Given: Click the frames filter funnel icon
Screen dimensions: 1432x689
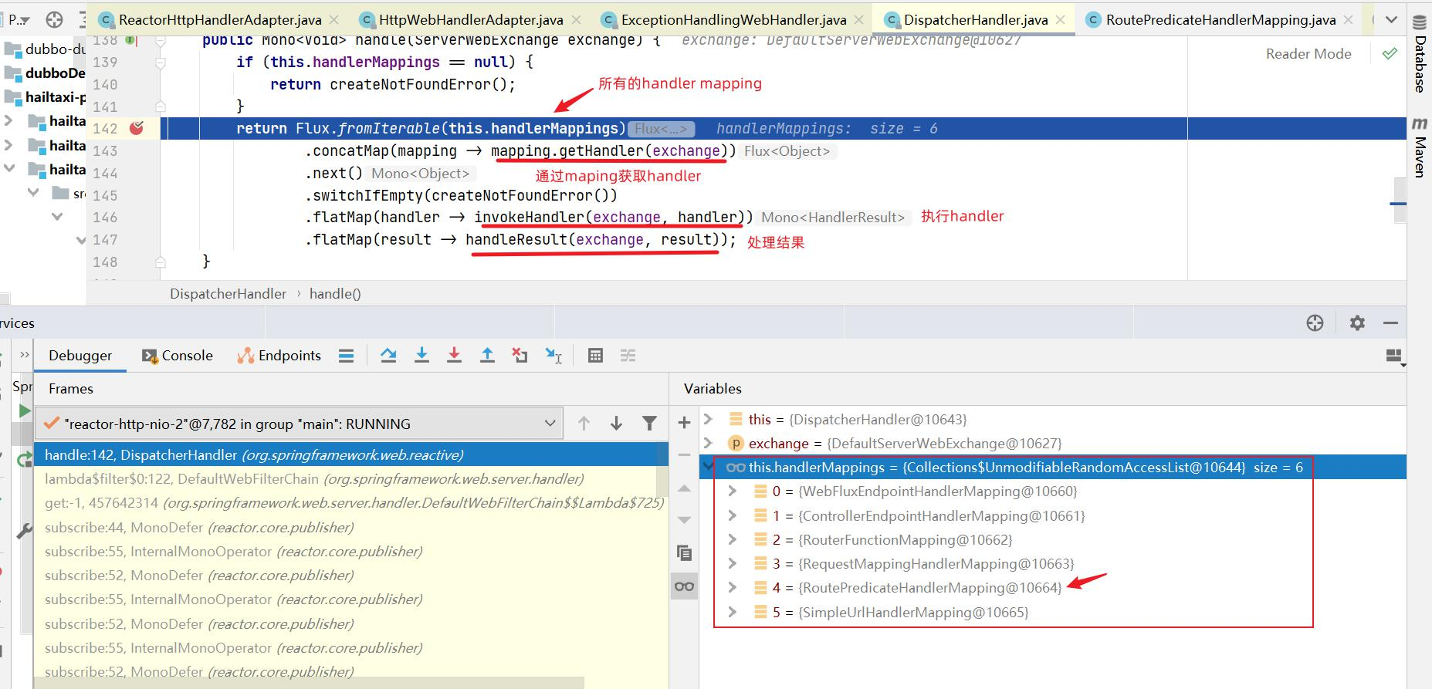Looking at the screenshot, I should [649, 423].
